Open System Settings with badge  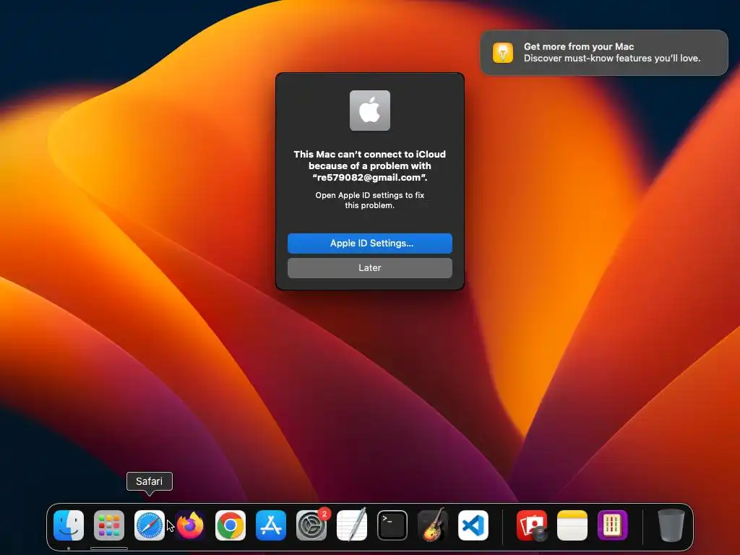click(x=311, y=525)
